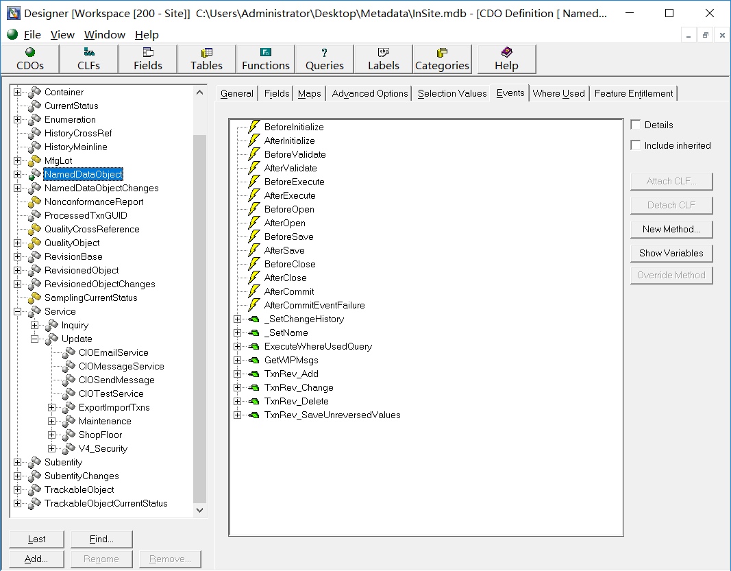Image resolution: width=731 pixels, height=571 pixels.
Task: Expand the ShopFloor tree node
Action: [52, 435]
